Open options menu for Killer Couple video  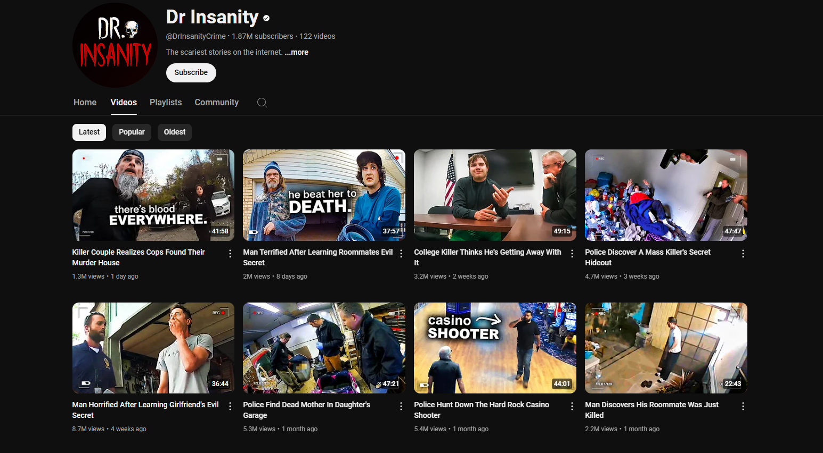click(x=230, y=254)
